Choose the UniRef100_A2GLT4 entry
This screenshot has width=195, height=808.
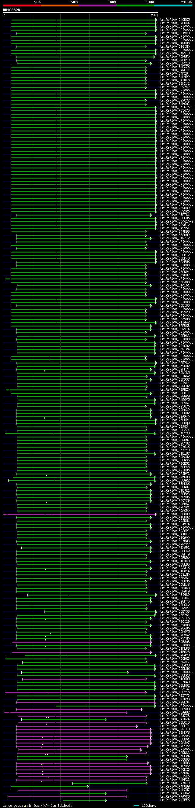(x=175, y=726)
